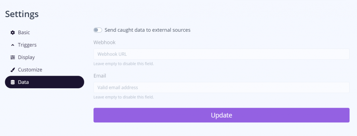Click the Settings page heading
Screen dimensions: 357x136
pyautogui.click(x=22, y=14)
